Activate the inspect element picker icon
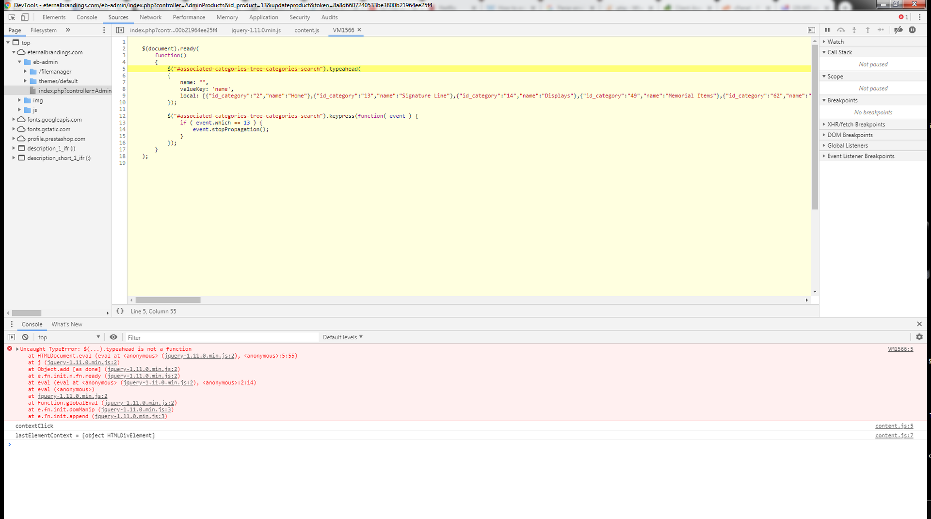Screen dimensions: 931x519 12,17
